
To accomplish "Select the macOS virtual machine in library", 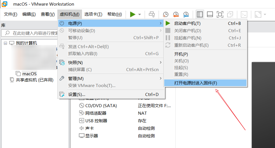I will [x=29, y=74].
